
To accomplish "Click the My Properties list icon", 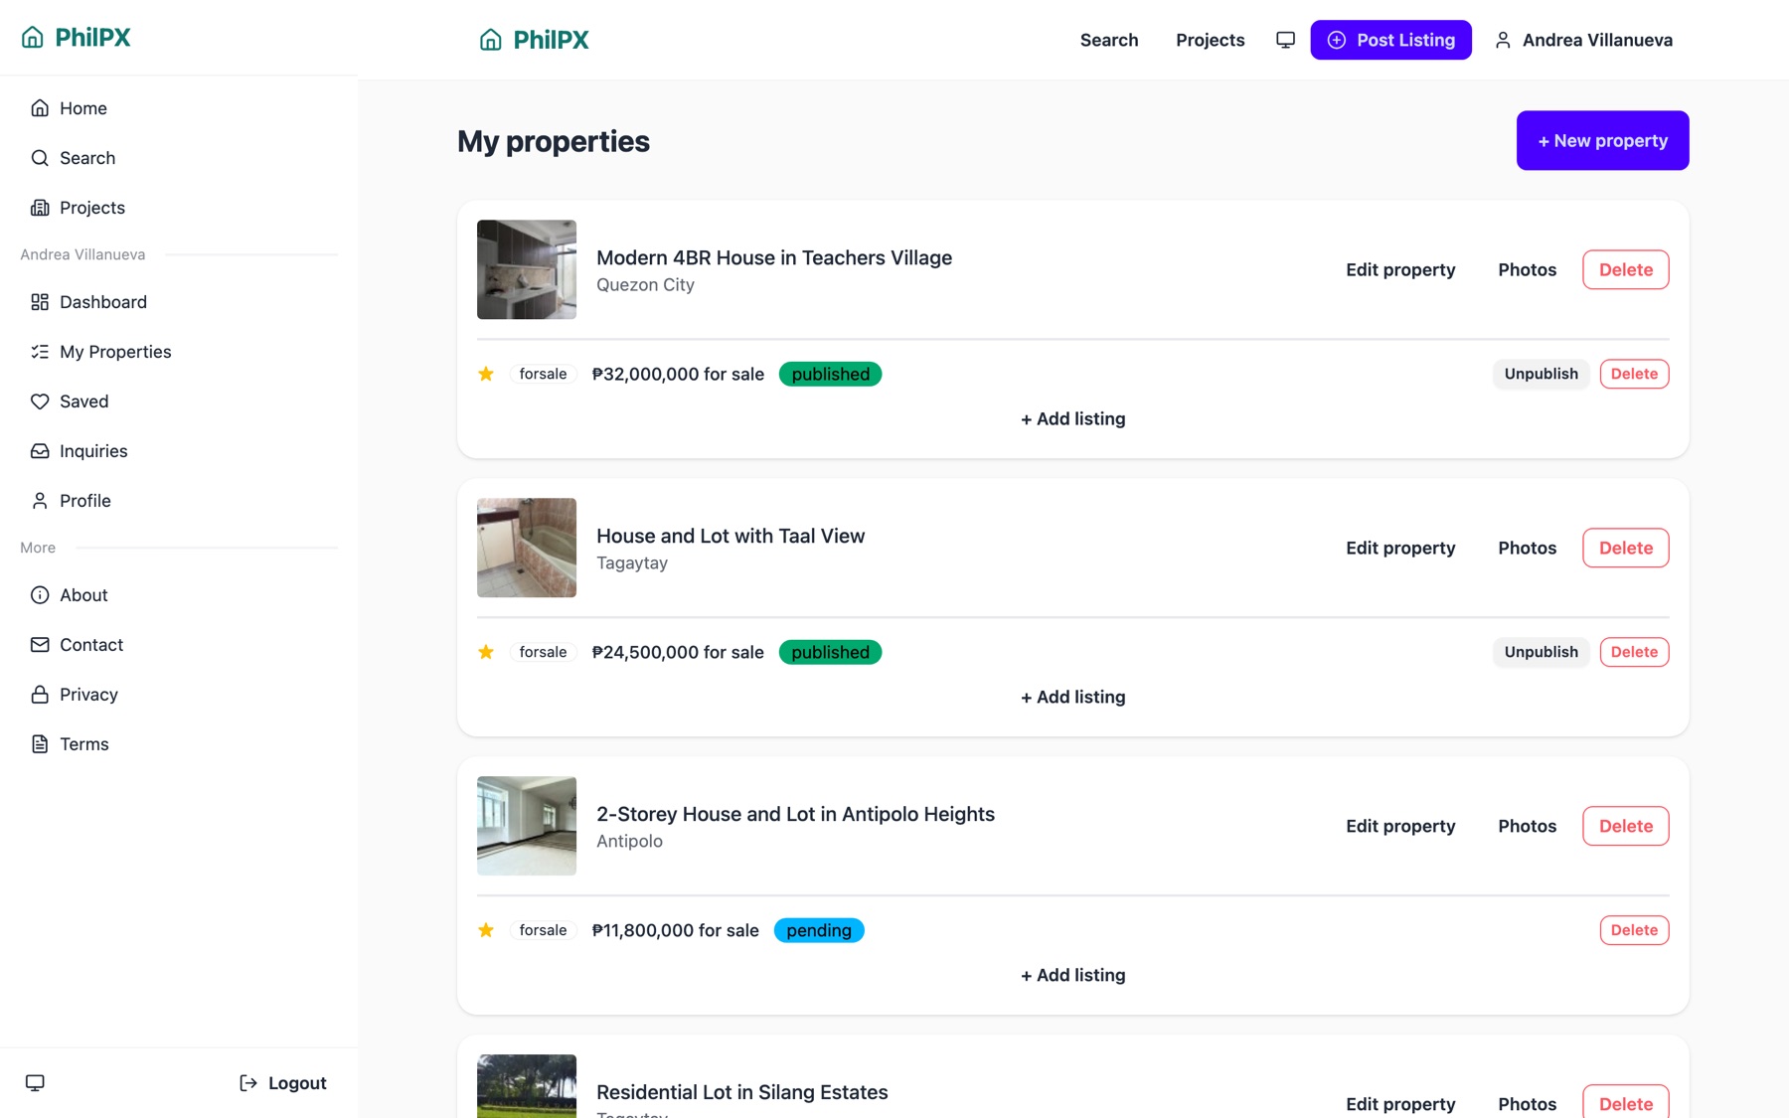I will pos(40,352).
